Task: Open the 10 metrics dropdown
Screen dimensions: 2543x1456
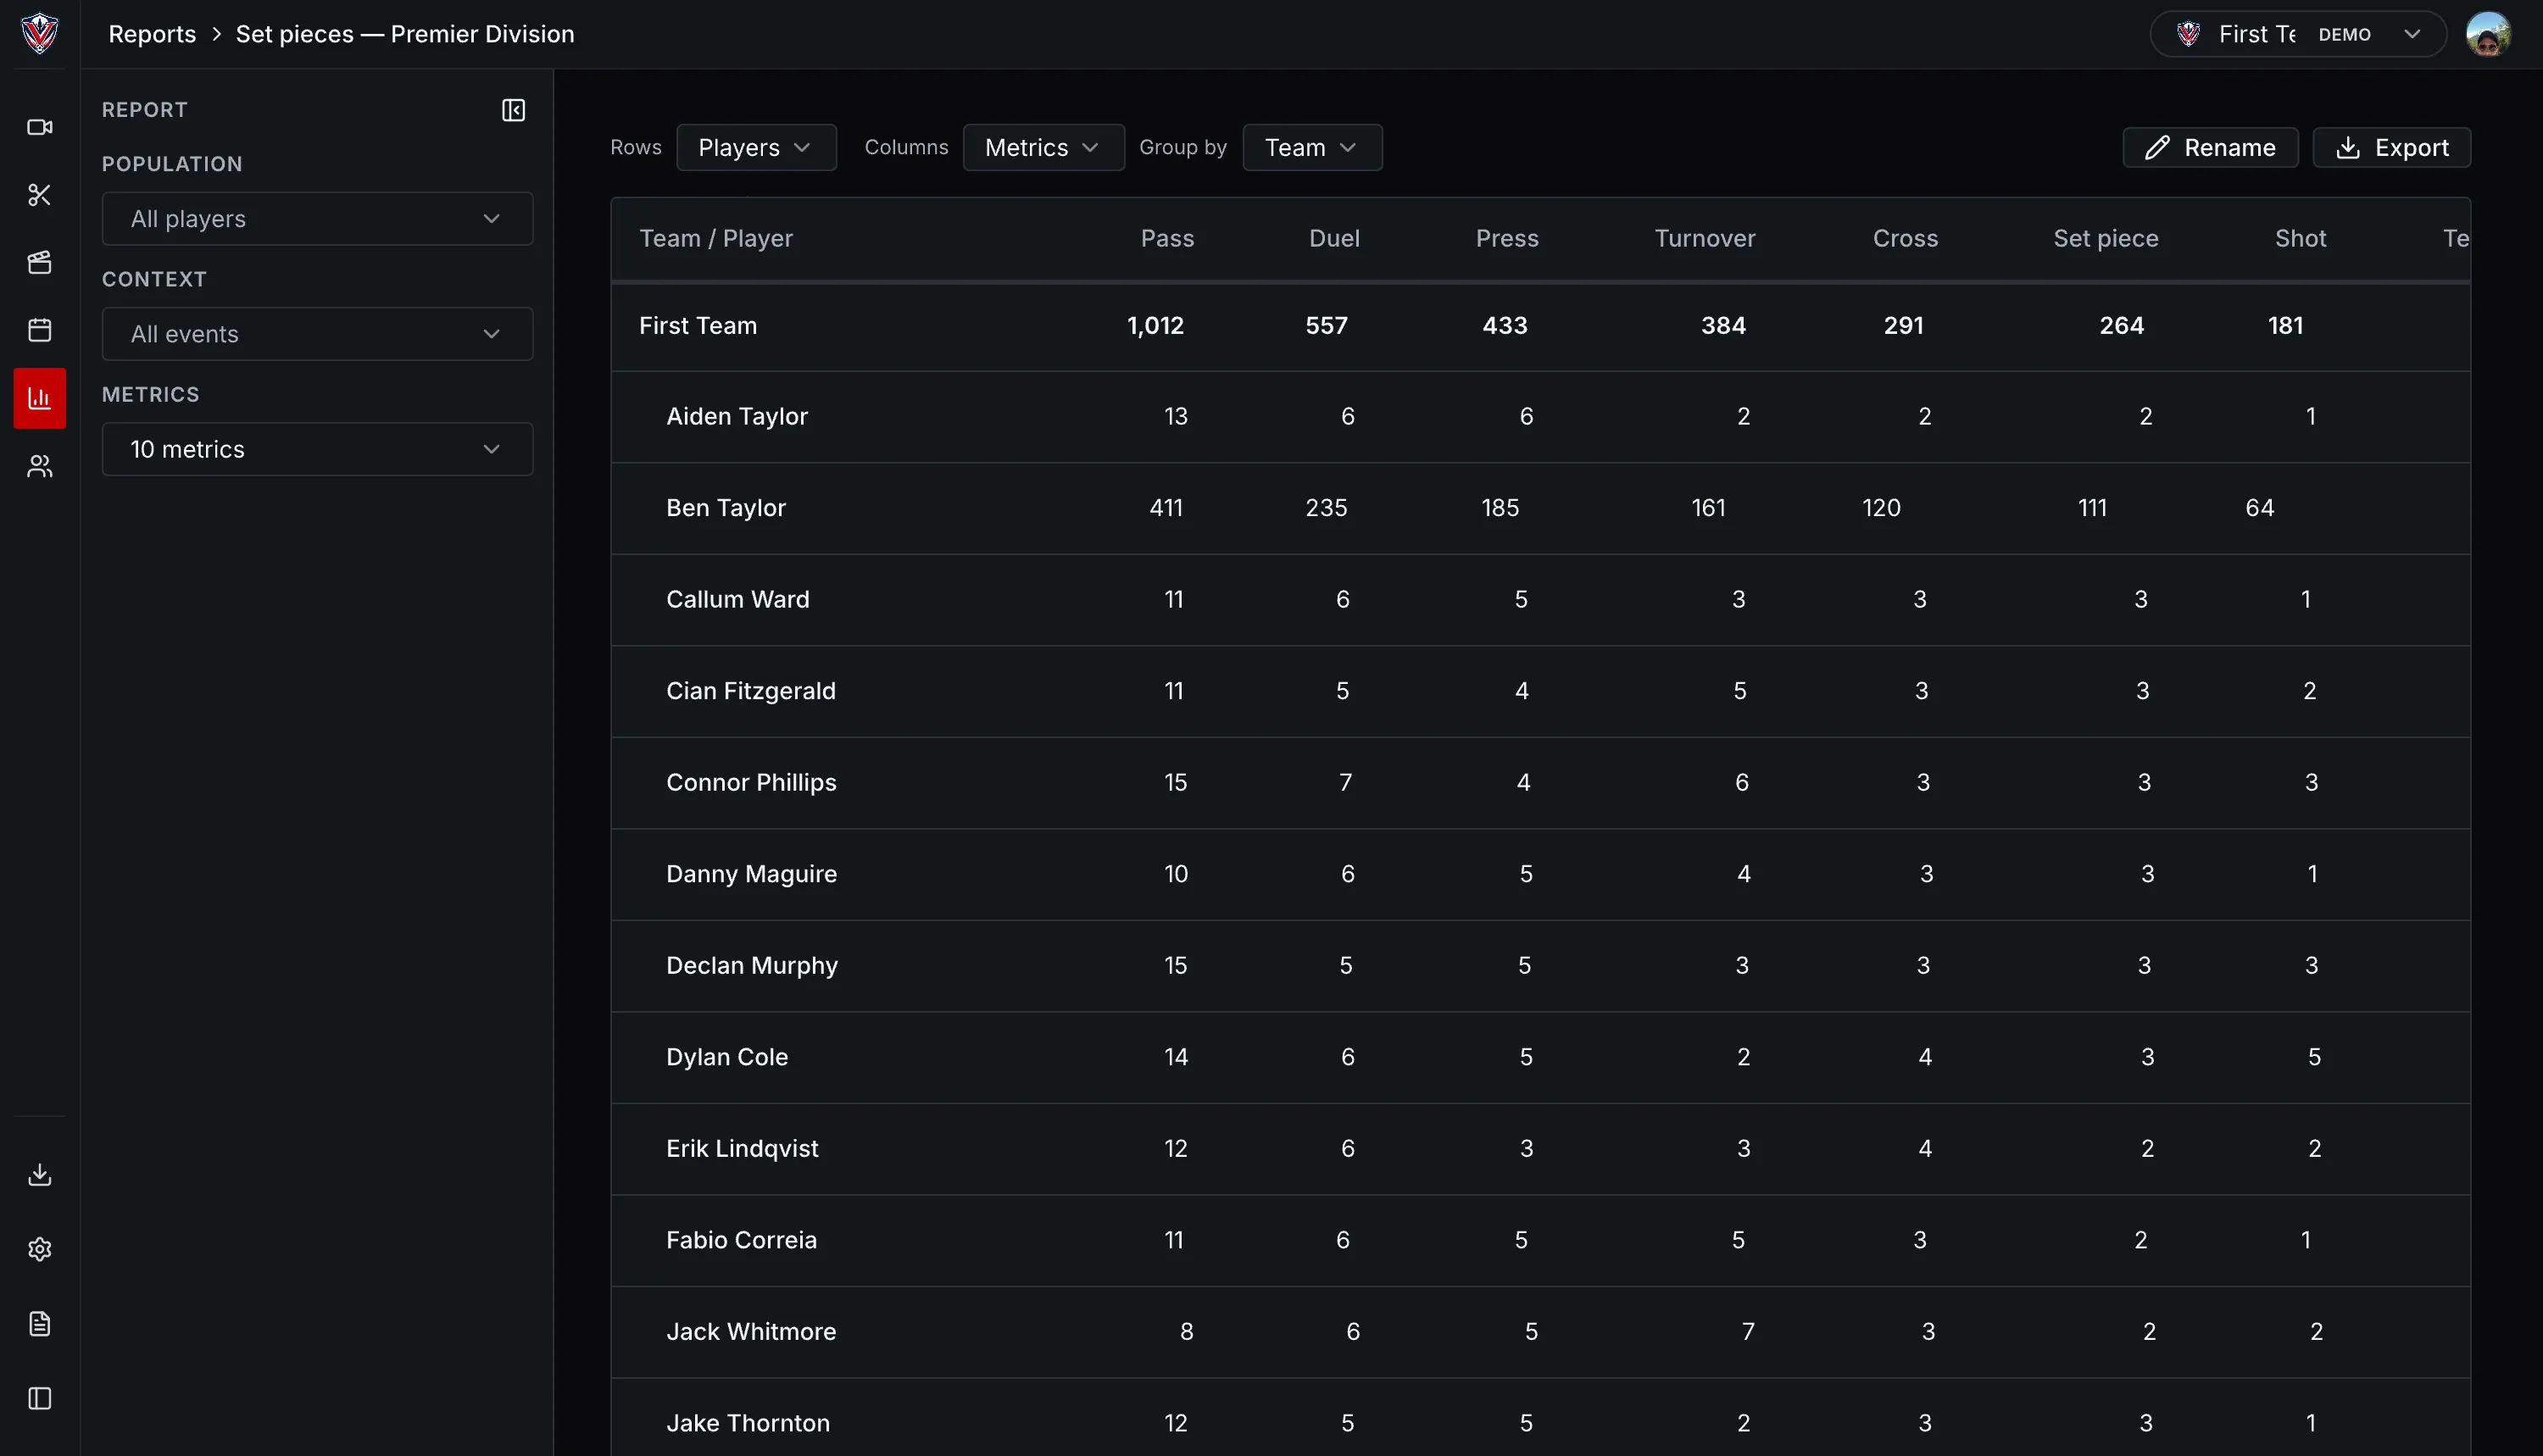Action: (317, 449)
